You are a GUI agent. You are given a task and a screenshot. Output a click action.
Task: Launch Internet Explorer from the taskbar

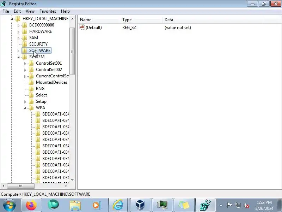118,205
